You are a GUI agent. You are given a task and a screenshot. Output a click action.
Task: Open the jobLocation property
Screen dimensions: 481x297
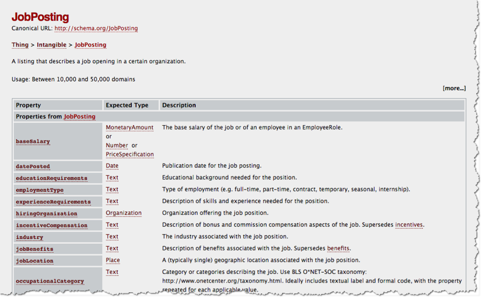pos(35,261)
